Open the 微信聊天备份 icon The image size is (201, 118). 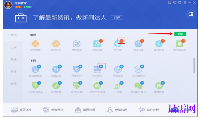click(138, 86)
